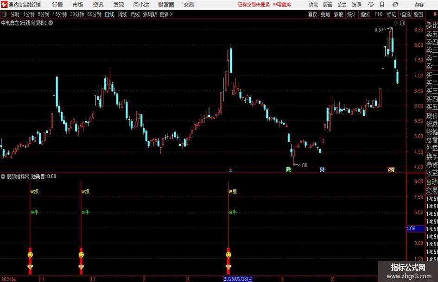The image size is (438, 282).
Task: Click the third diamond gem signal icon
Action: tap(229, 267)
